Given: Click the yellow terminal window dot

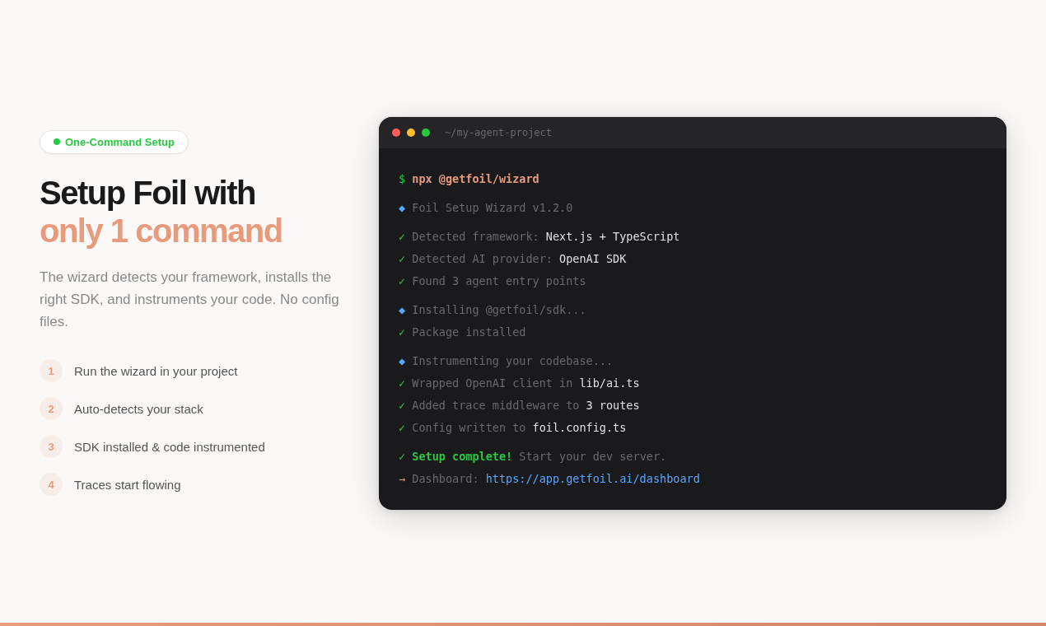Looking at the screenshot, I should click(411, 133).
